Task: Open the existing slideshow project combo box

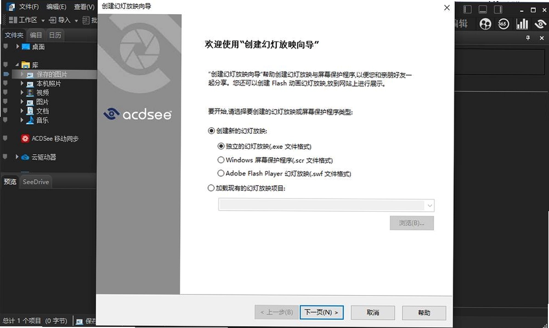Action: (326, 205)
